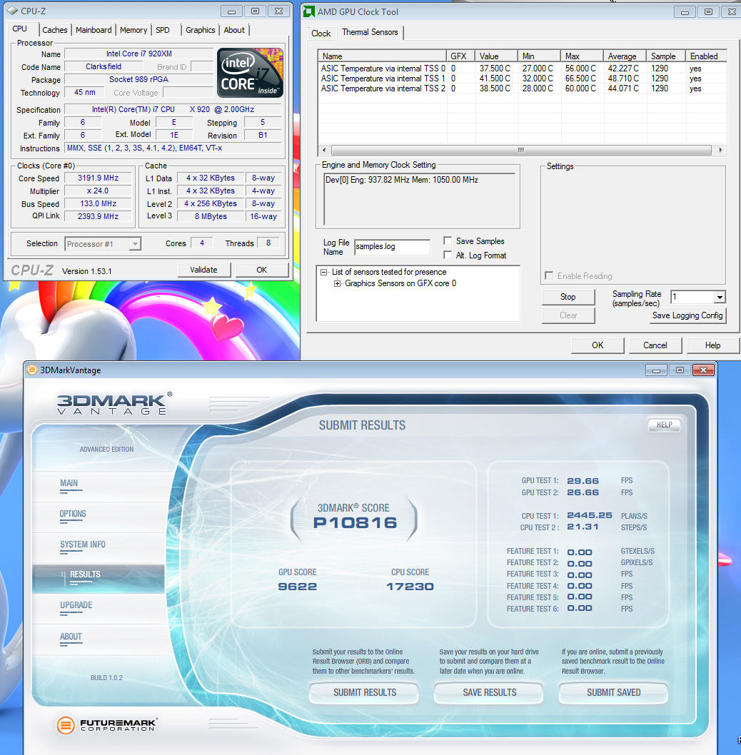Maximize the AMD GPU Clock Tool window
This screenshot has width=741, height=755.
(x=708, y=12)
